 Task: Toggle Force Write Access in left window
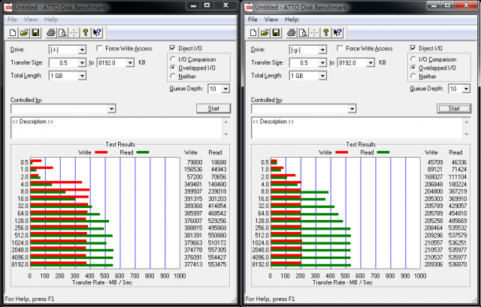[99, 48]
